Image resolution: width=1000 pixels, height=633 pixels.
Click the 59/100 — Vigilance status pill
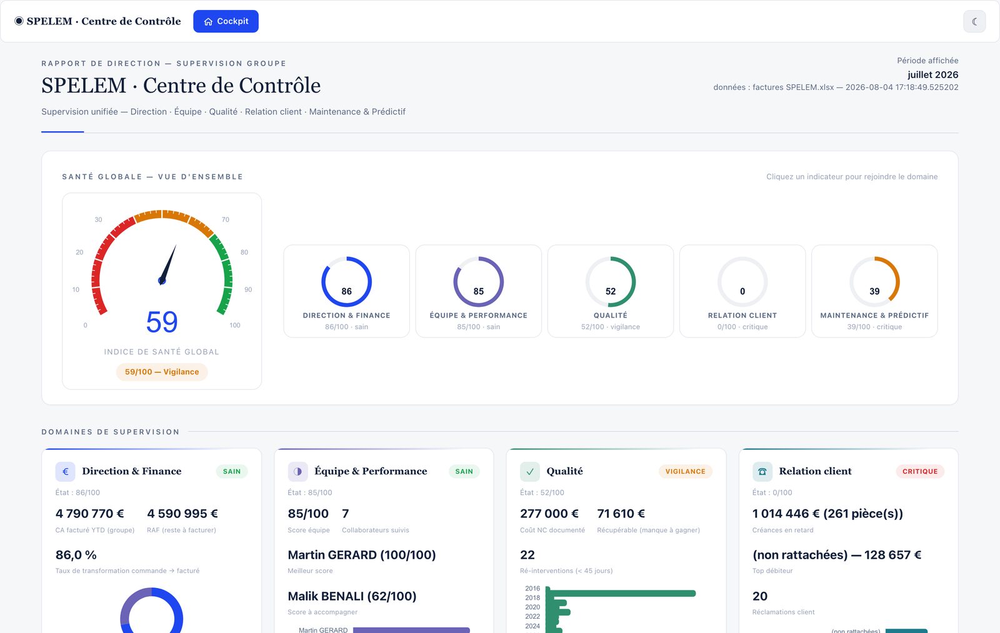click(162, 372)
